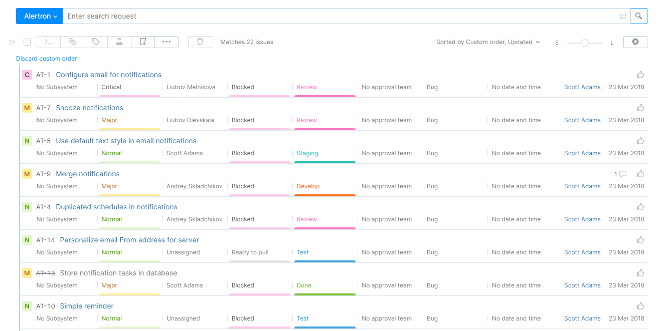Click Discard custom order link
663x331 pixels.
(x=47, y=59)
